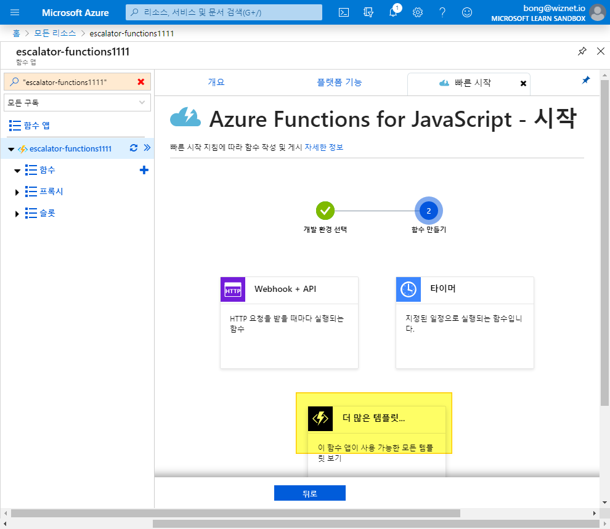Collapse the escalator-functions1111 tree node
The height and width of the screenshot is (529, 610).
pyautogui.click(x=11, y=149)
